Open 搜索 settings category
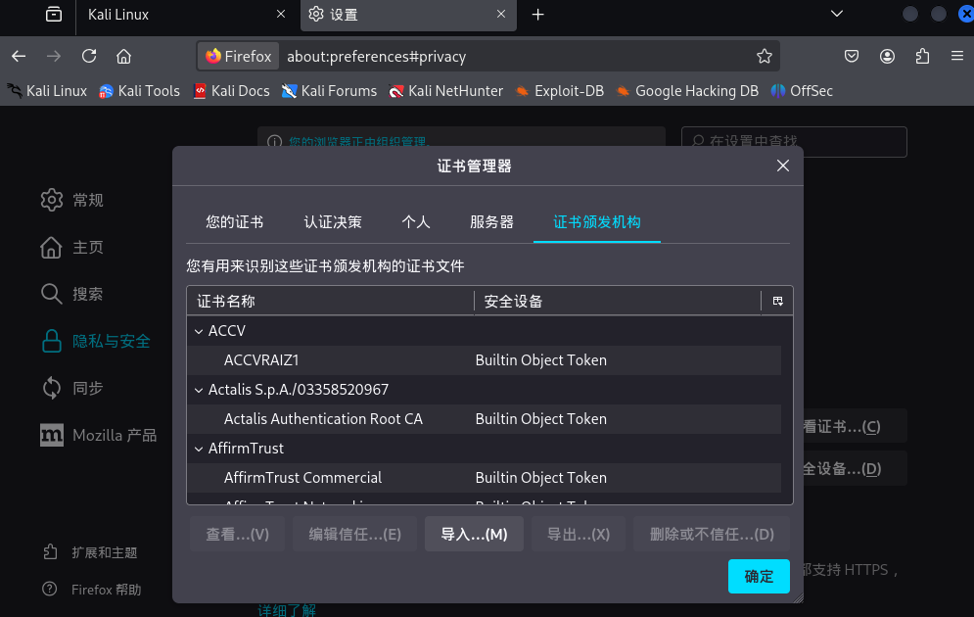 [72, 294]
